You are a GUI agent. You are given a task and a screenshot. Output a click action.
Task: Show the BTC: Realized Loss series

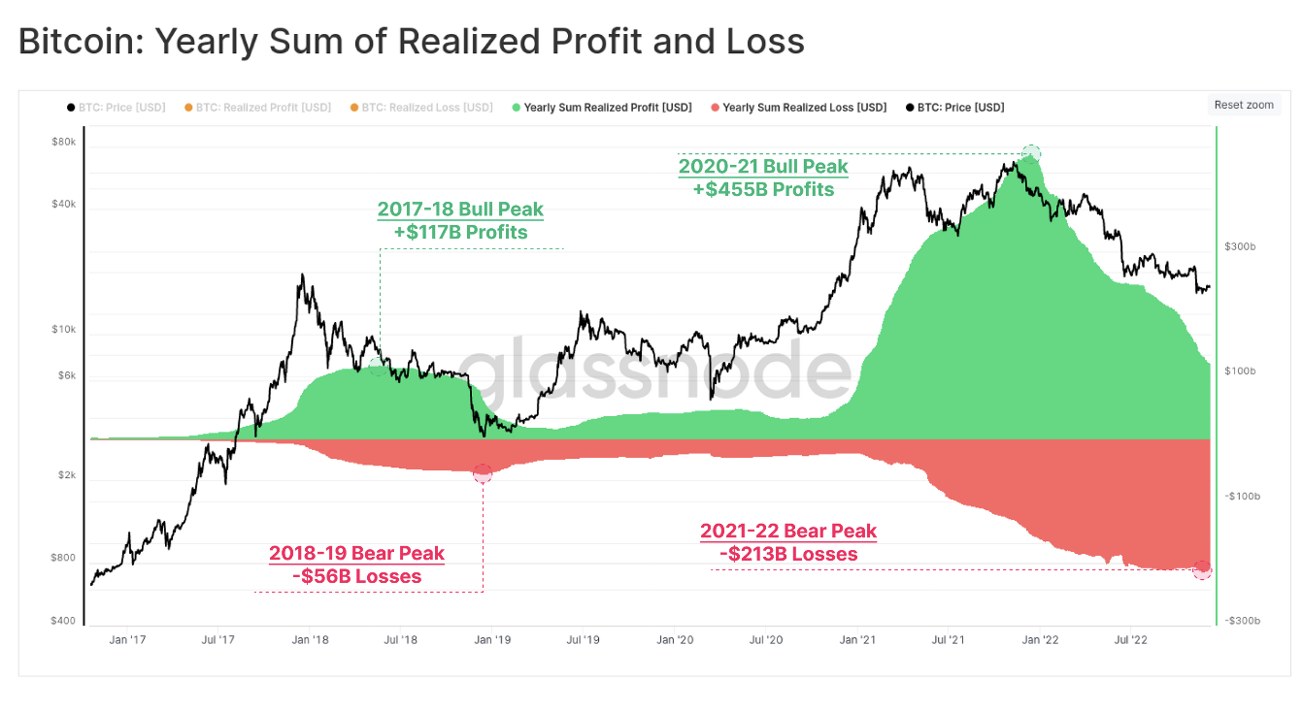click(x=426, y=108)
